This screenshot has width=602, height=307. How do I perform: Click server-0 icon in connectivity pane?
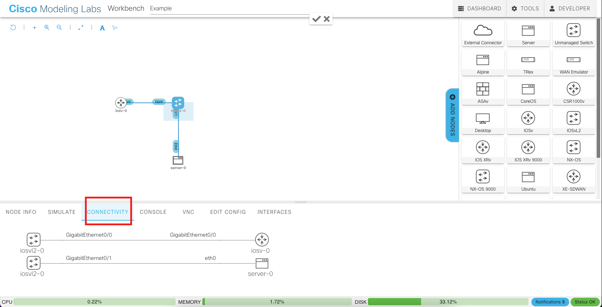[x=262, y=263]
